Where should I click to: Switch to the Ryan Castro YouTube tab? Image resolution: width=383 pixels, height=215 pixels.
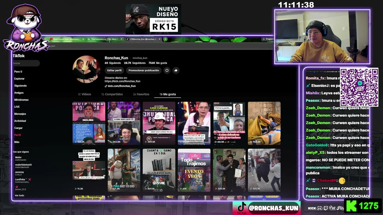point(66,39)
